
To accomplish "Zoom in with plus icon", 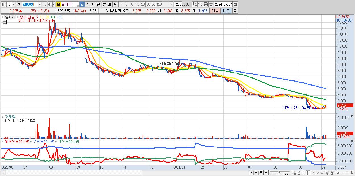I will [x=347, y=173].
